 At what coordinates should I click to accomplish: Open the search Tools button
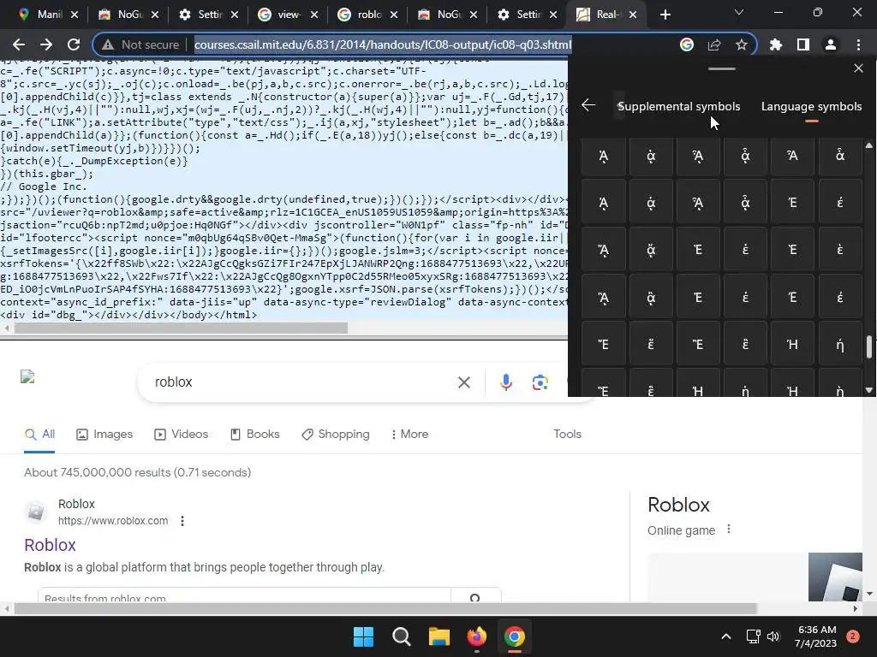[x=567, y=434]
